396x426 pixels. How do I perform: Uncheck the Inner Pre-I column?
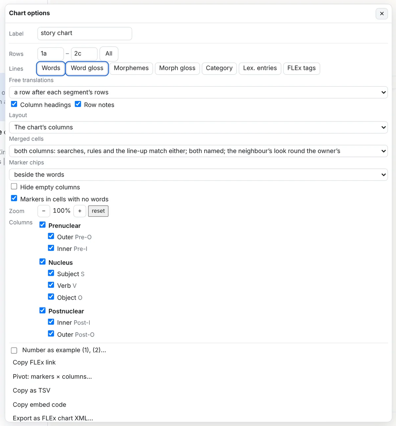click(51, 248)
